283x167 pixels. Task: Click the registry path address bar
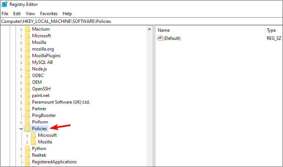pos(141,21)
